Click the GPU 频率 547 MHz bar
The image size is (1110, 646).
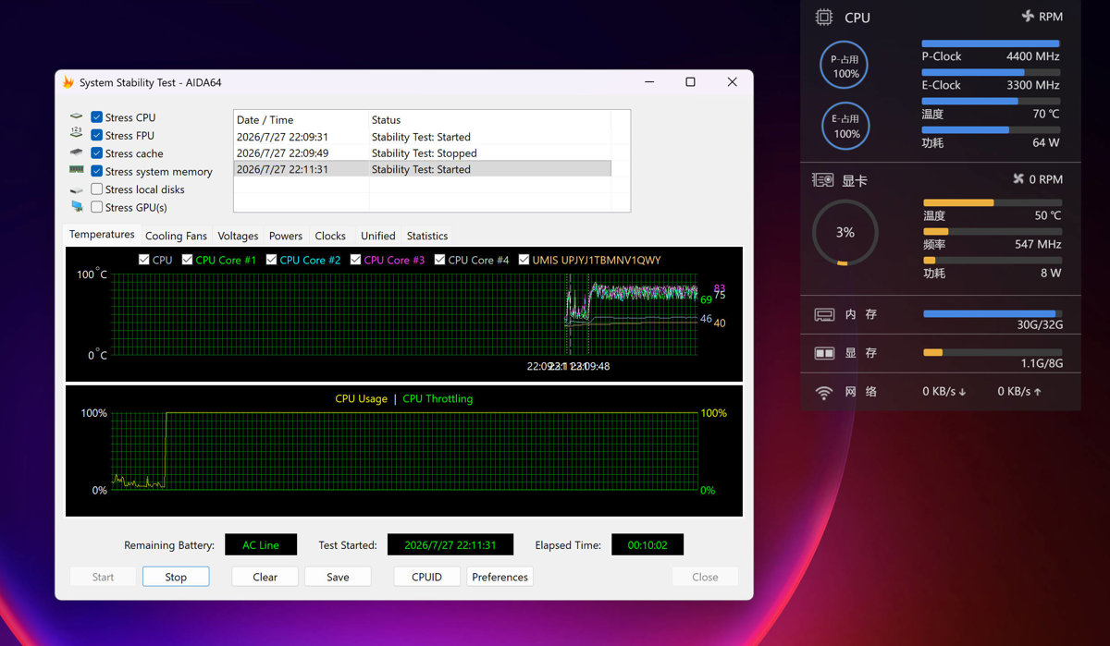(x=993, y=232)
